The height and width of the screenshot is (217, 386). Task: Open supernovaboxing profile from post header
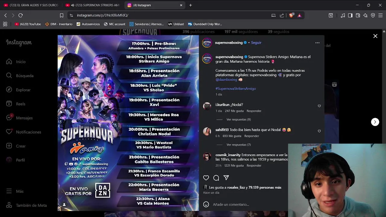pos(229,42)
